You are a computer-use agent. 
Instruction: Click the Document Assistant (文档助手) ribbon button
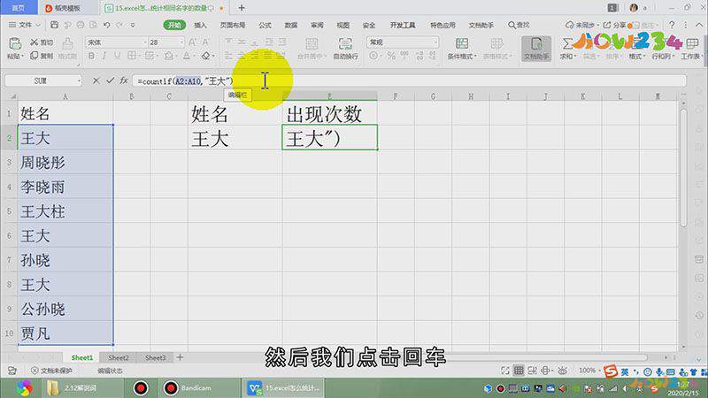coord(536,49)
